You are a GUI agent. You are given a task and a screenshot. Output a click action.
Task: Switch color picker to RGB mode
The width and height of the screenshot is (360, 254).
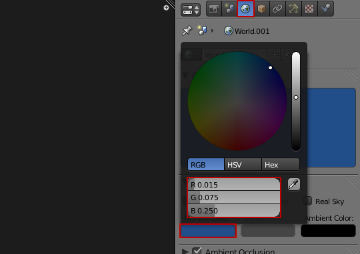coord(206,164)
